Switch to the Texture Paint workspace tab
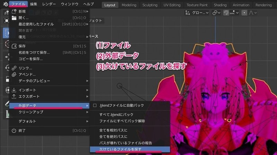 [x=197, y=5]
